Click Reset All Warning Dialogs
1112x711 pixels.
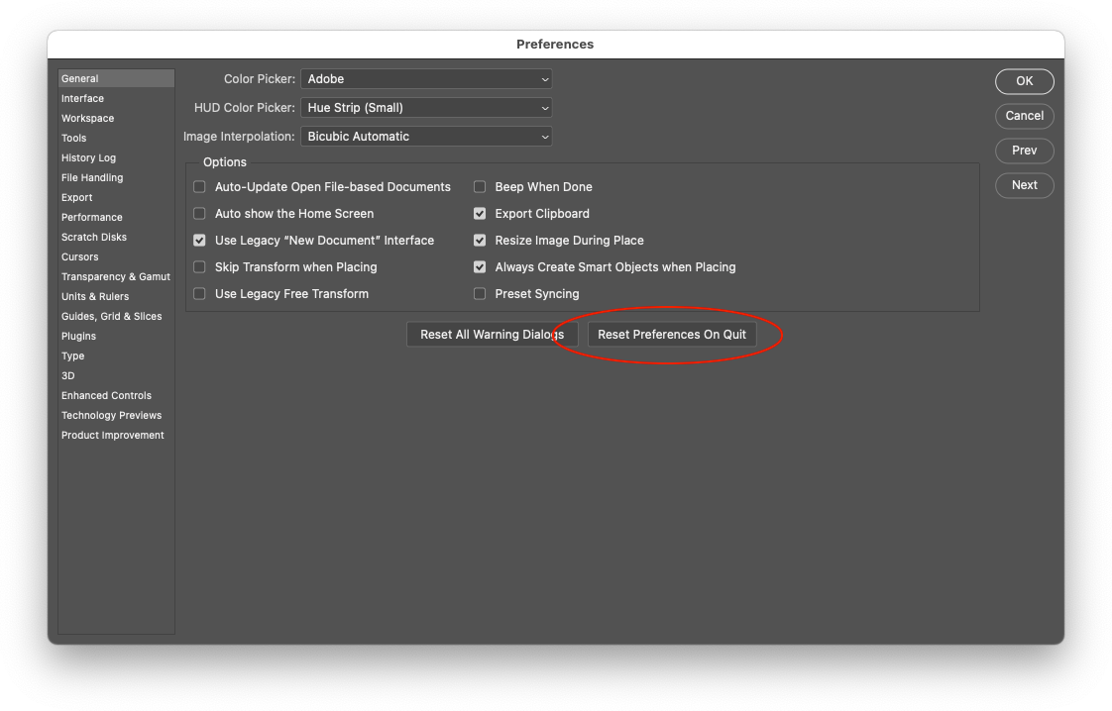click(x=493, y=334)
